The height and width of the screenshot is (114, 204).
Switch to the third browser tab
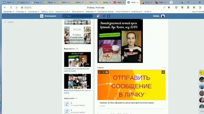point(36,3)
